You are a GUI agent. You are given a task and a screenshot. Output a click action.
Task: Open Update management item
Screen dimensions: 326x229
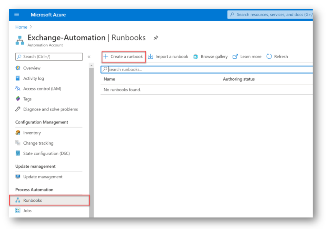(43, 177)
